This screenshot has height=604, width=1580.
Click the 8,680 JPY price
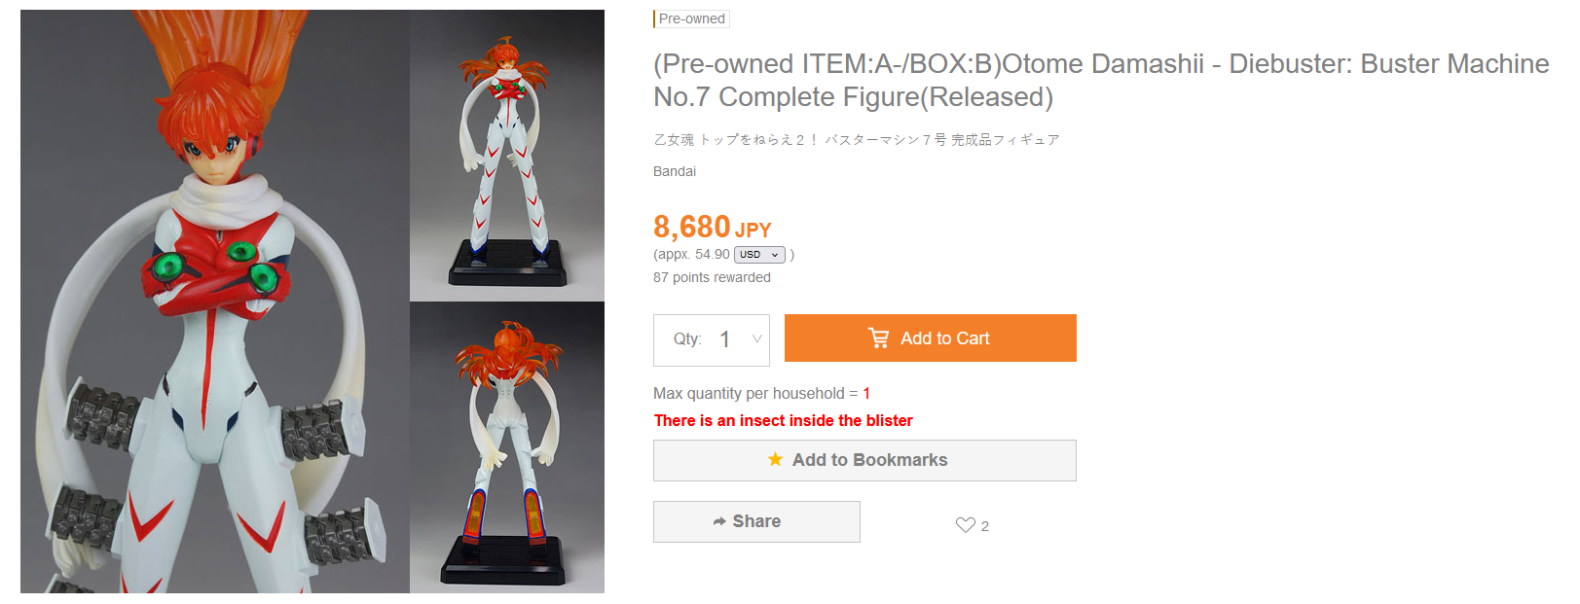pos(712,228)
